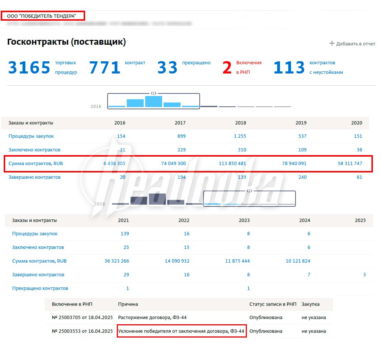The image size is (381, 349).
Task: Open the red '2 Включения в РНП' statistic
Action: 227,68
